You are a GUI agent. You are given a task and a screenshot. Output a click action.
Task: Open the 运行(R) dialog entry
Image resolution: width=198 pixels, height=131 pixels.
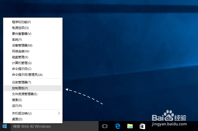tap(33, 106)
